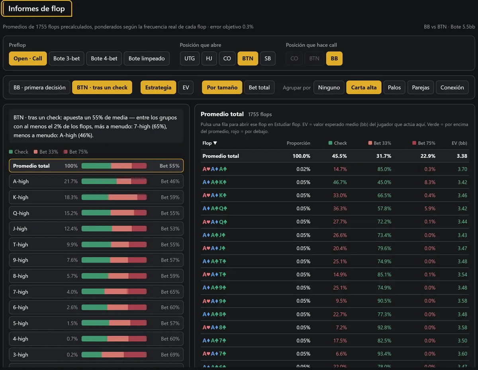Screen dimensions: 478x370
Task: Group flops by Carta alta
Action: click(364, 88)
